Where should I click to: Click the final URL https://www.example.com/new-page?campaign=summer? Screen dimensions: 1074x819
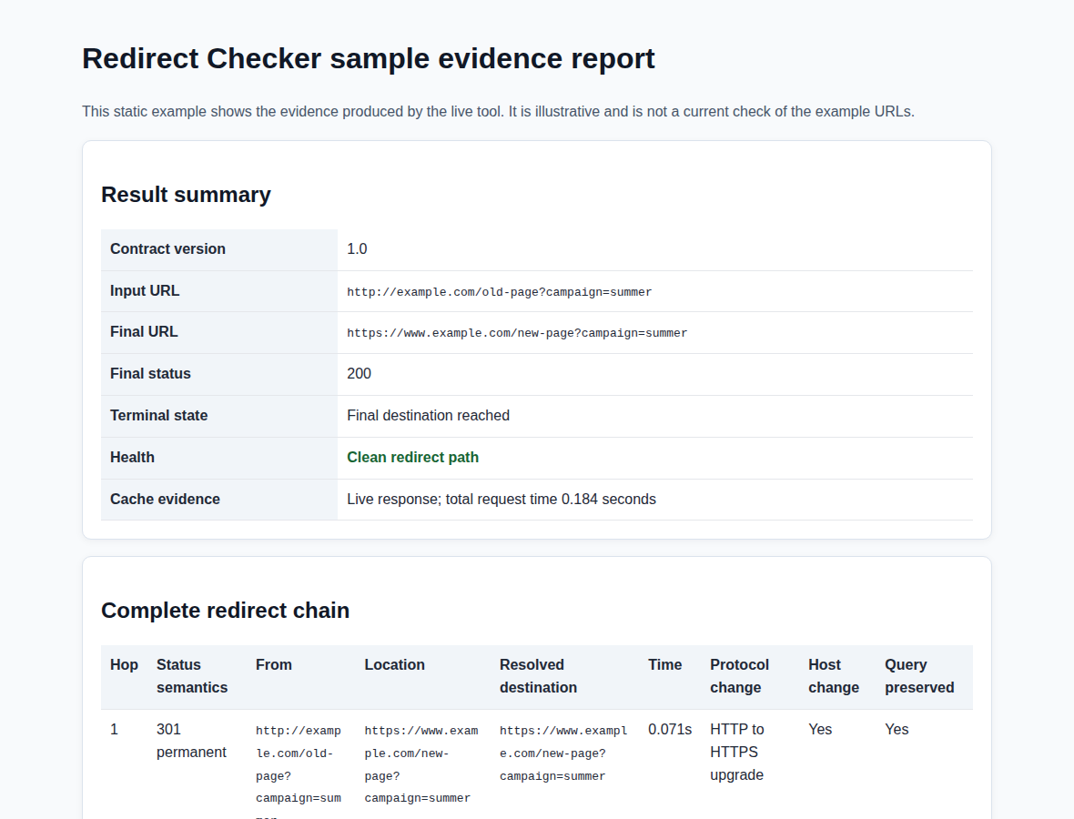517,333
